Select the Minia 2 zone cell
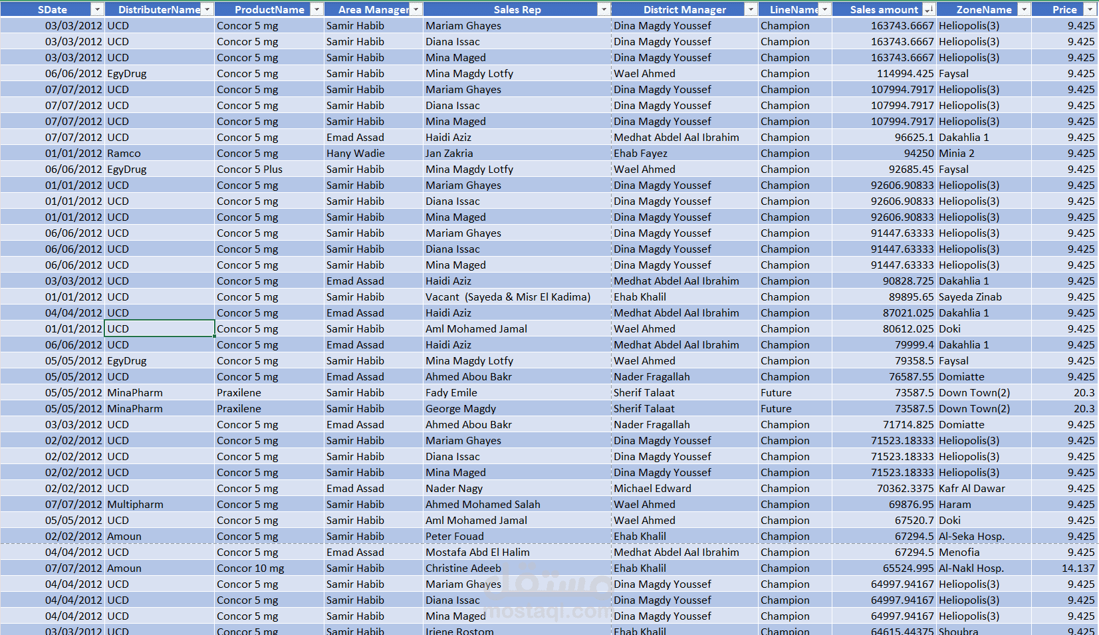 (x=984, y=153)
